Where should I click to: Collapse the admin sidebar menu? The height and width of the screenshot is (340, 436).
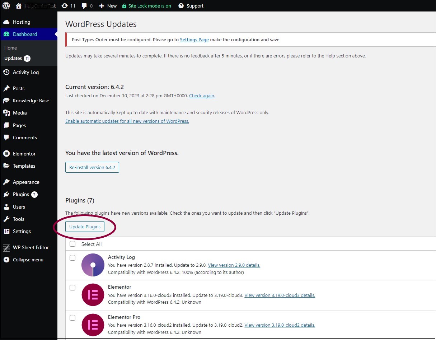pyautogui.click(x=29, y=260)
